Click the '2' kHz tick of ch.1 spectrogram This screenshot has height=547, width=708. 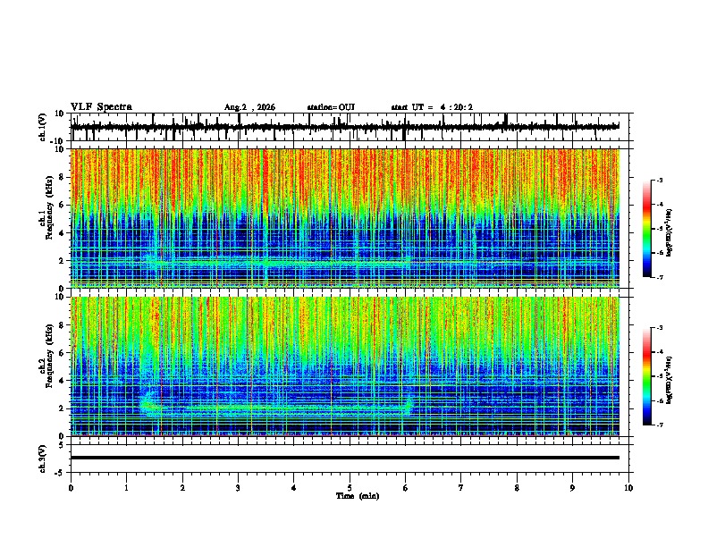[62, 260]
